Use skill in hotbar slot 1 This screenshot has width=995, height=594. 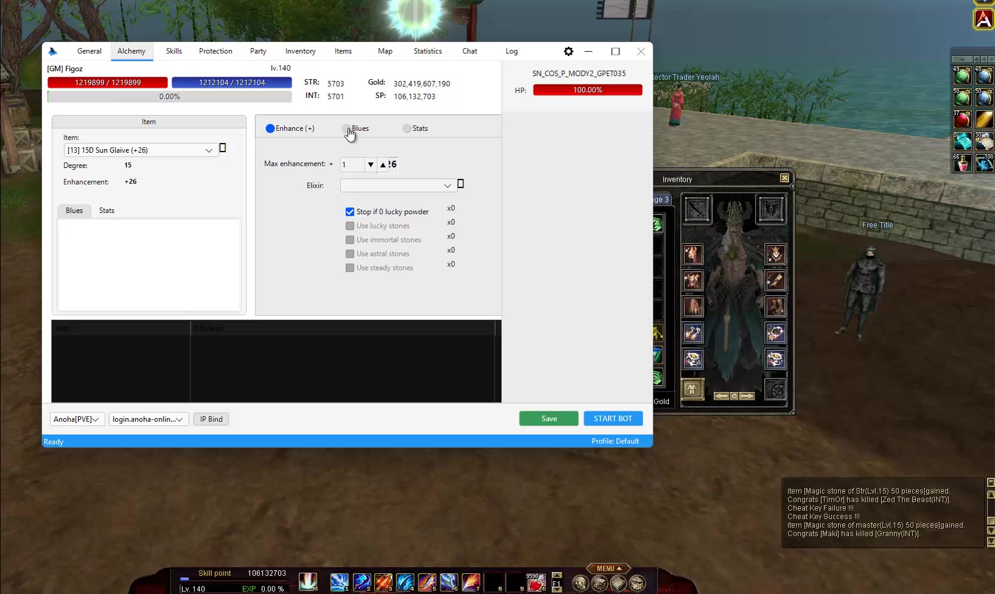coord(339,582)
